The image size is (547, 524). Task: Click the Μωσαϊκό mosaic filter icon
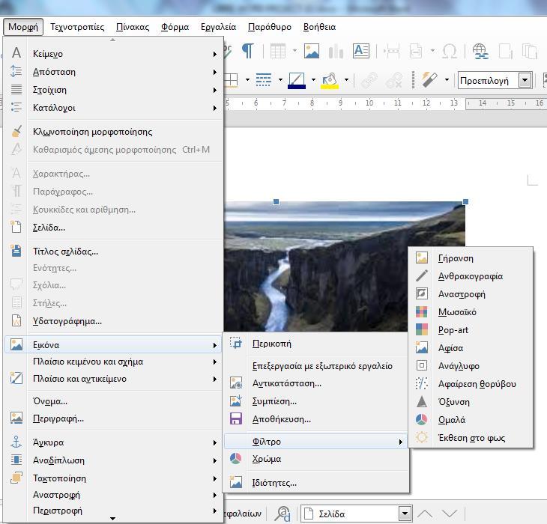click(x=421, y=312)
